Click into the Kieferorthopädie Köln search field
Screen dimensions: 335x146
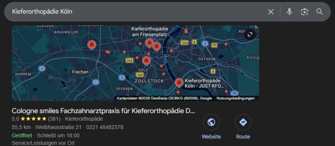(x=137, y=12)
